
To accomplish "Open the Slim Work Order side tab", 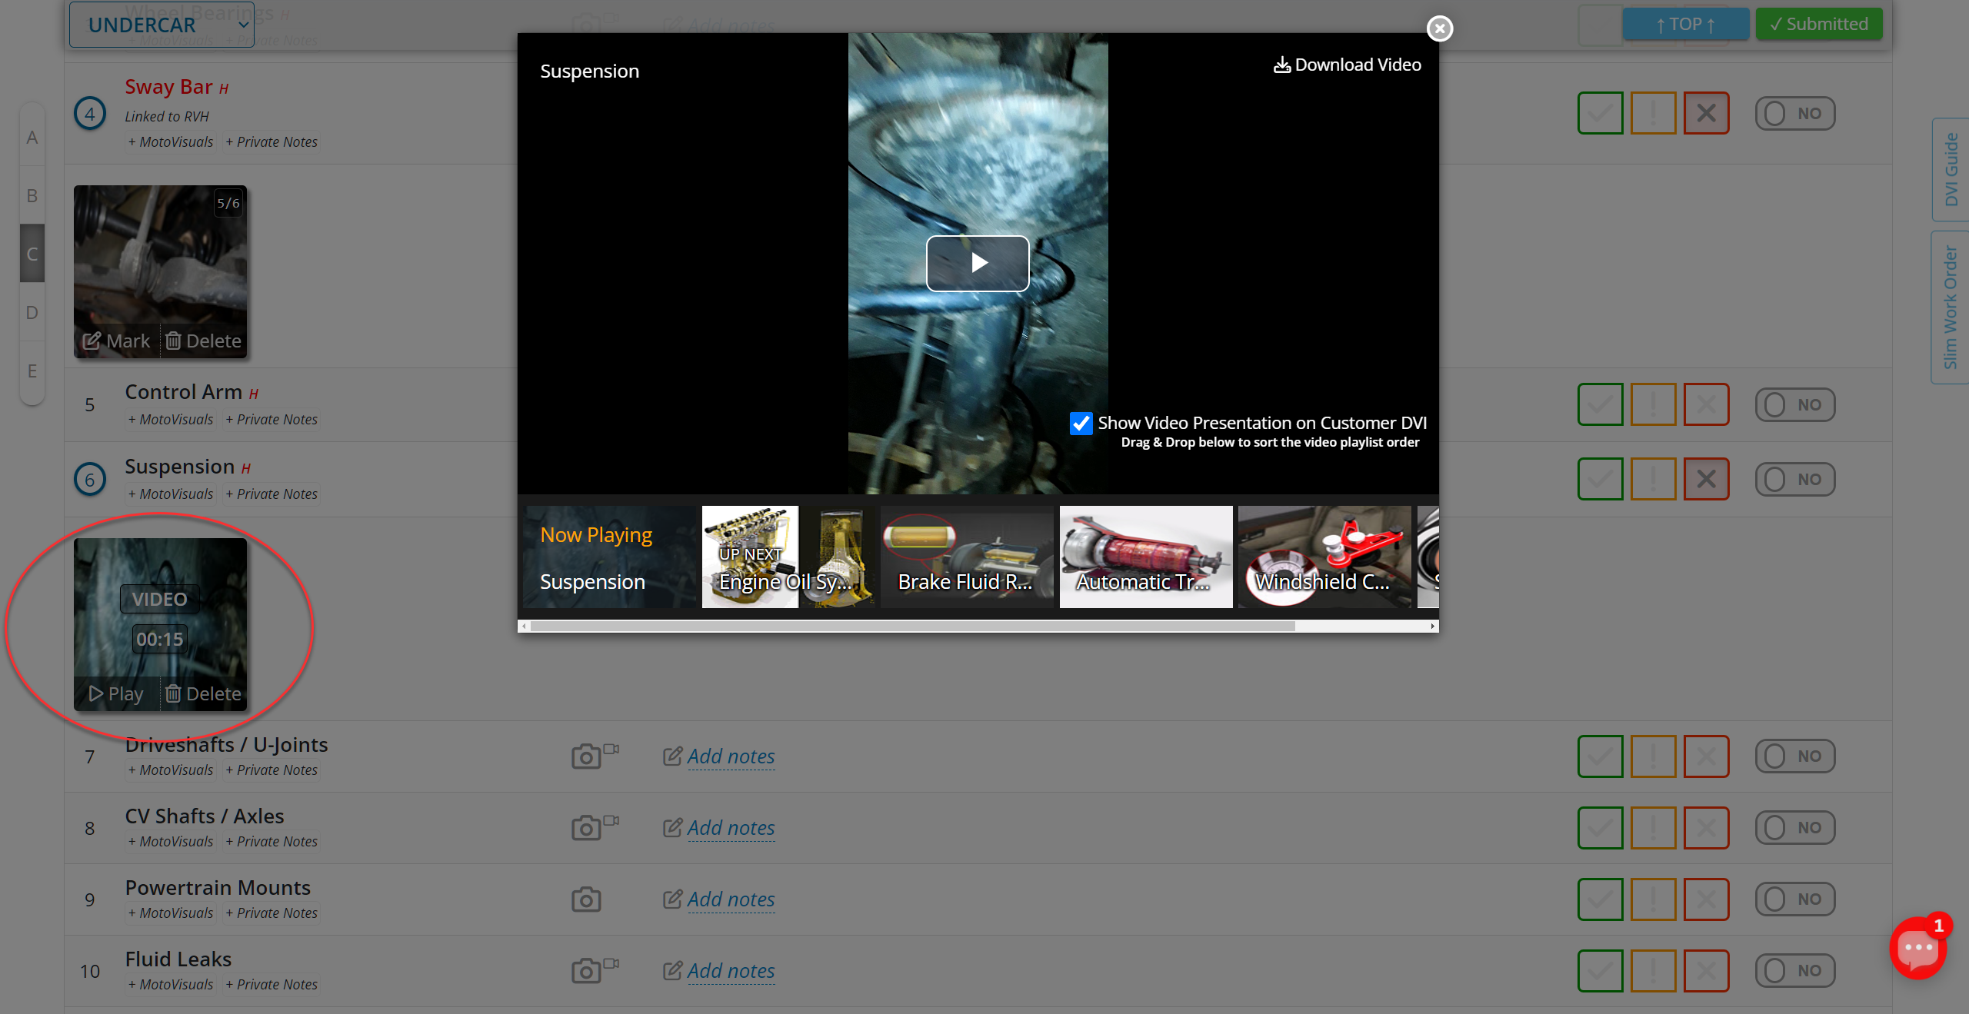I will coord(1951,307).
